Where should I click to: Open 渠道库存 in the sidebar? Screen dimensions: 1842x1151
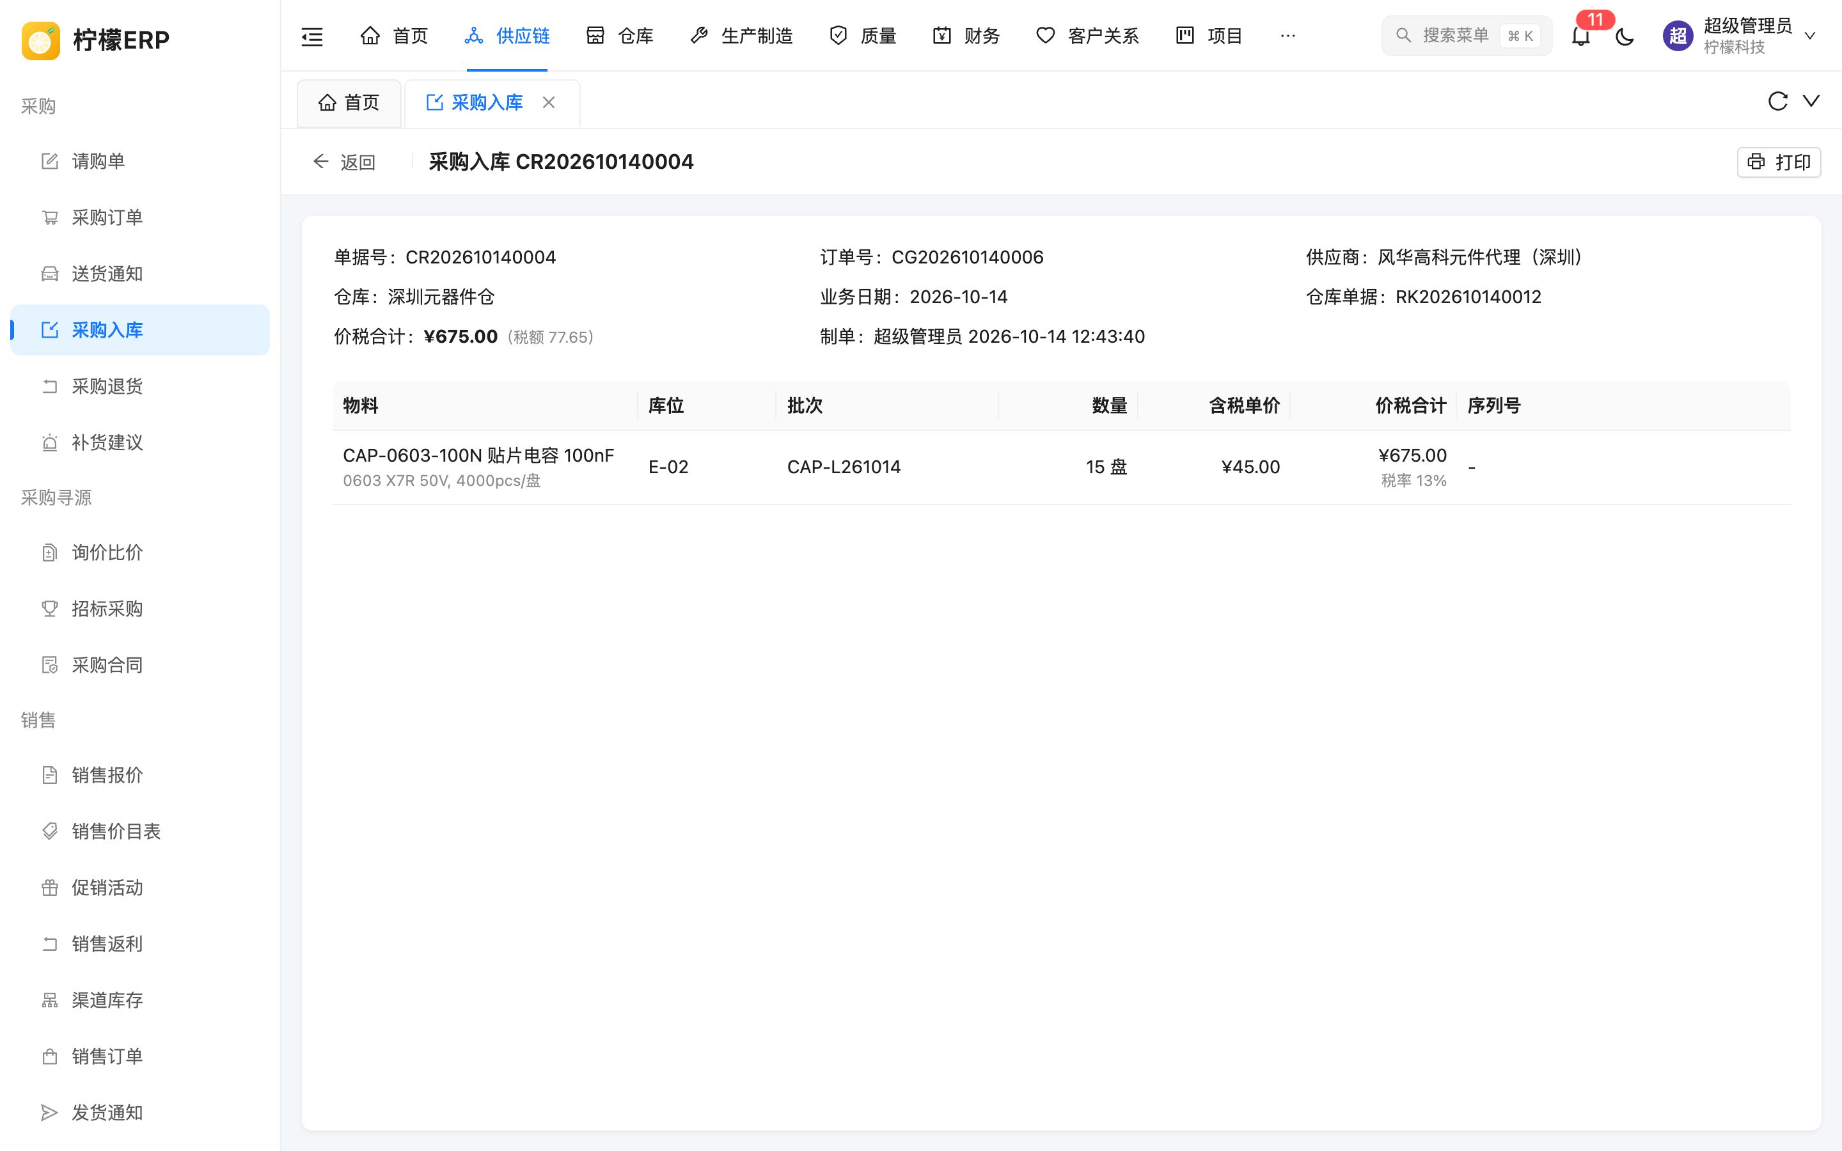(x=140, y=1000)
